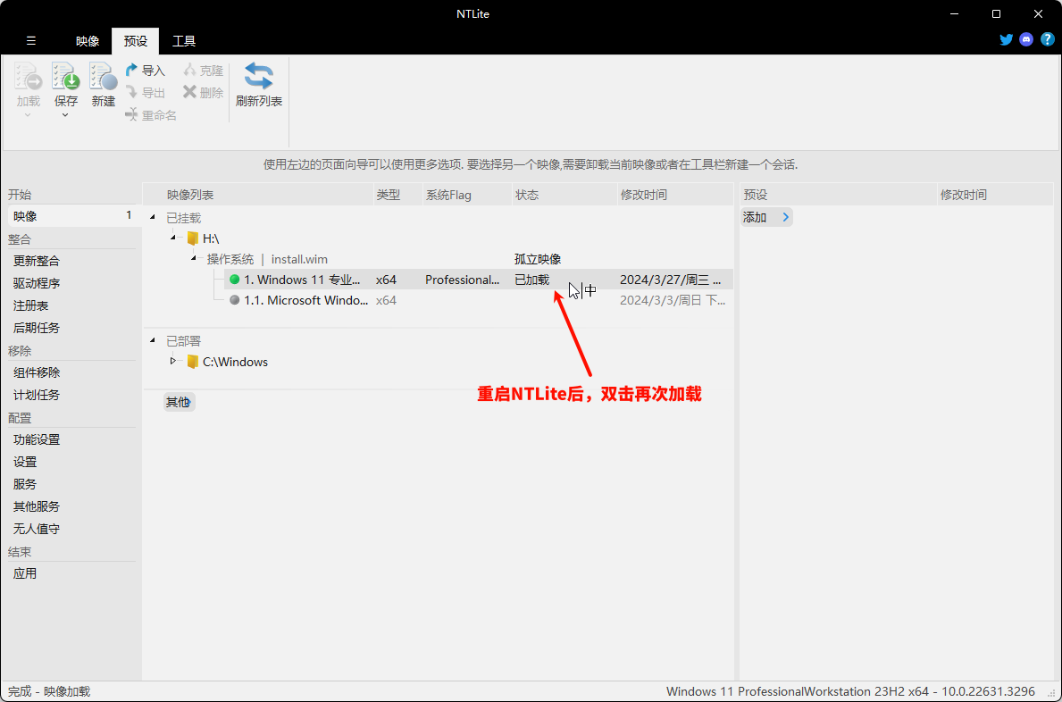
Task: Sort by 映像列表 column header
Action: tap(258, 195)
